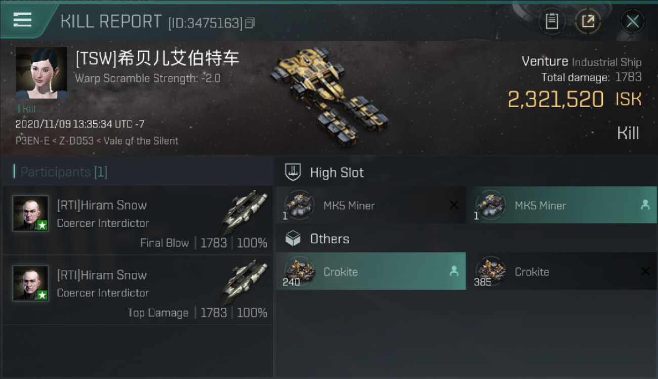658x379 pixels.
Task: Share the kill report externally
Action: point(588,21)
